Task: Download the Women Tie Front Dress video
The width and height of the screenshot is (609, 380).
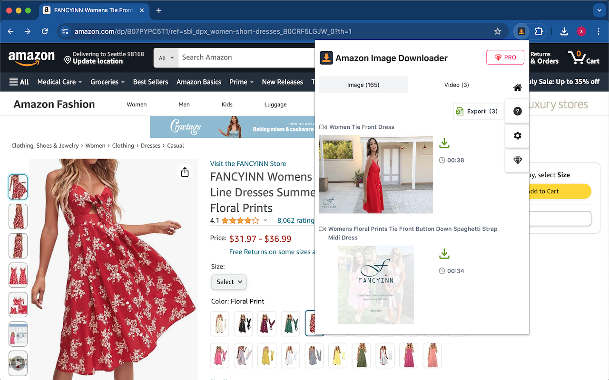Action: click(x=444, y=143)
